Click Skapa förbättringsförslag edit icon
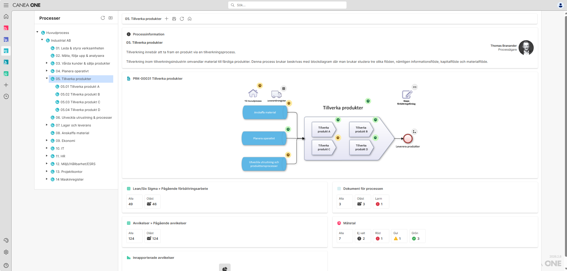 [407, 94]
